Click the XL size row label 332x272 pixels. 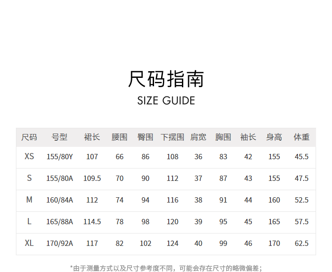coord(29,243)
